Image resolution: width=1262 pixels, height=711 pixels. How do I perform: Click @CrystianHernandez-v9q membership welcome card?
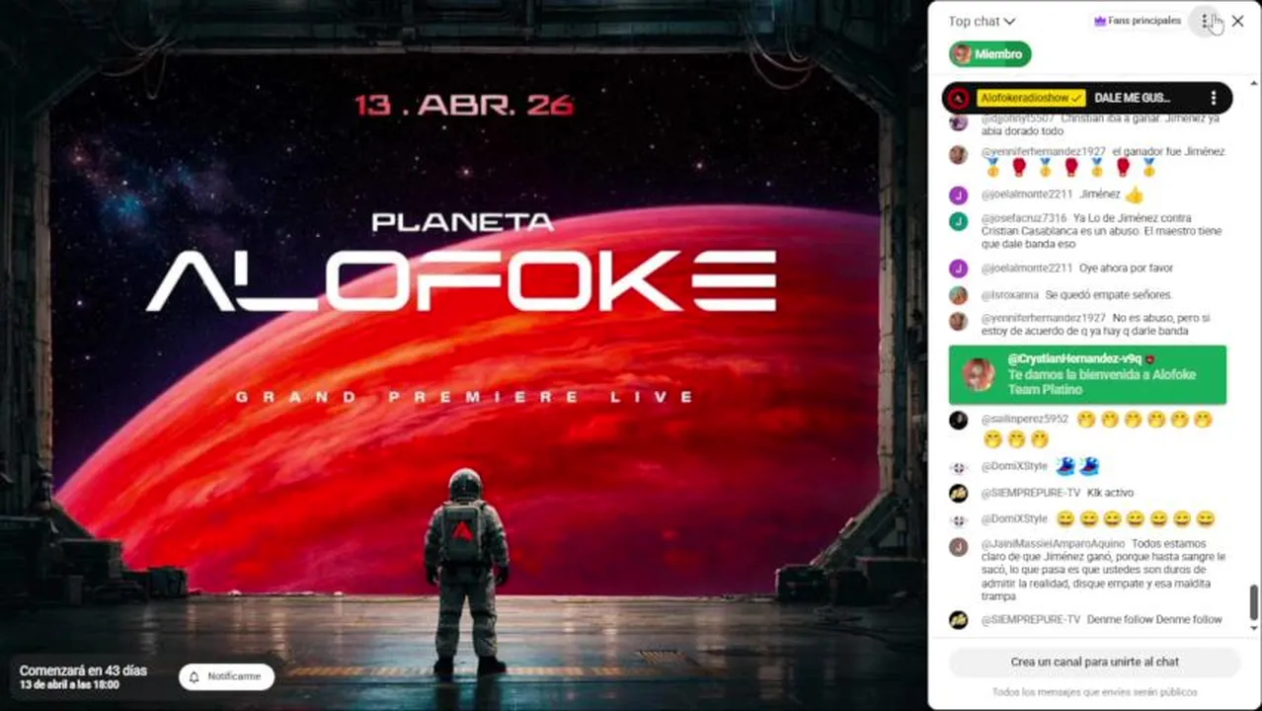[1087, 375]
